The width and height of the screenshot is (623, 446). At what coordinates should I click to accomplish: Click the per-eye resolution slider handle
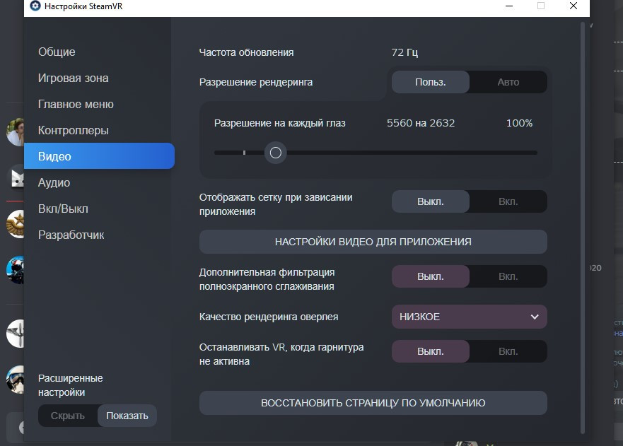pyautogui.click(x=275, y=153)
